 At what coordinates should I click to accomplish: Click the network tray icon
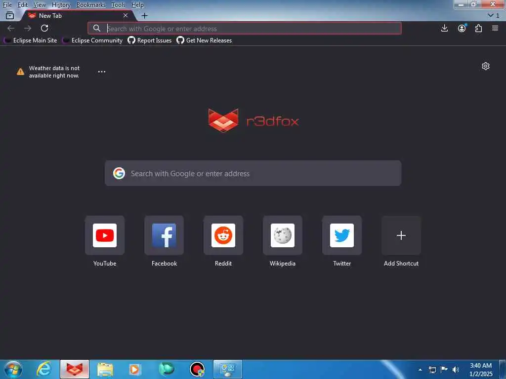tap(432, 370)
